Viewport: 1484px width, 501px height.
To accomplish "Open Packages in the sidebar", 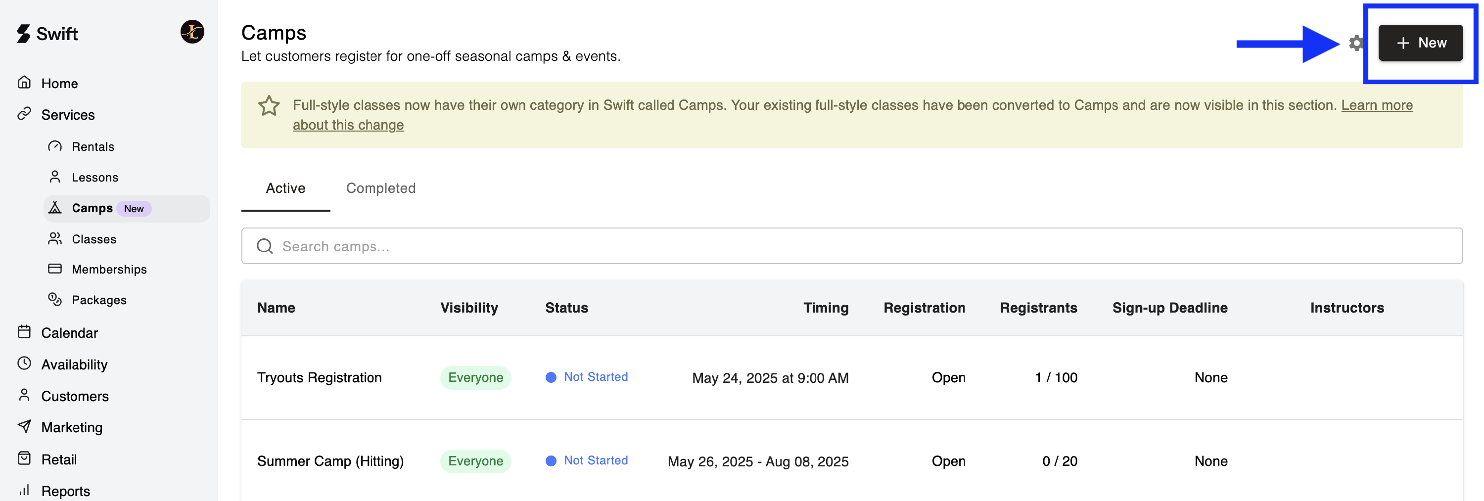I will point(98,300).
